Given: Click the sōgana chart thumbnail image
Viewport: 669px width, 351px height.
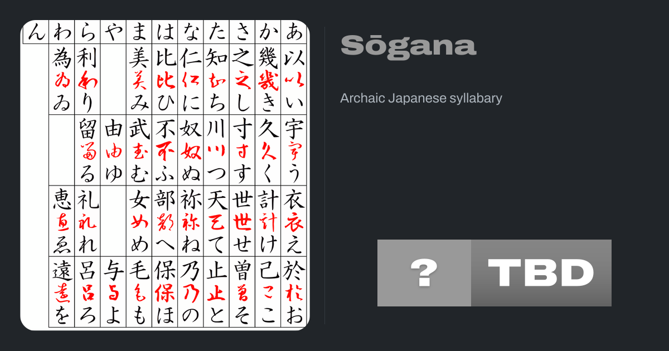Looking at the screenshot, I should click(165, 175).
